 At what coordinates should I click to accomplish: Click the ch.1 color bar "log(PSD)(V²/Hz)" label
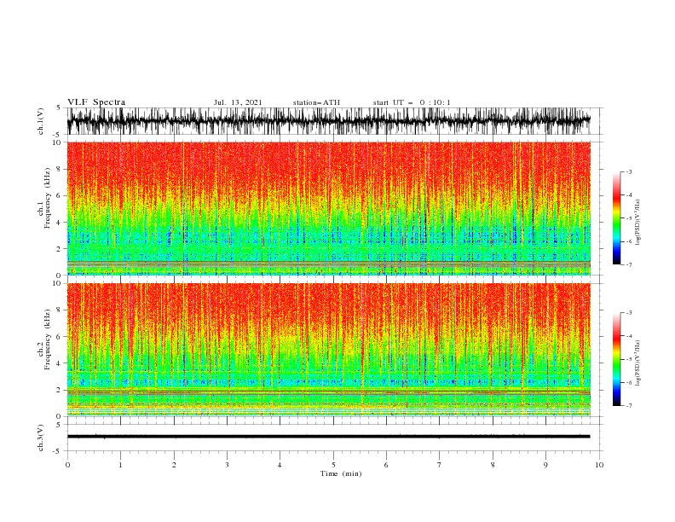[x=638, y=223]
